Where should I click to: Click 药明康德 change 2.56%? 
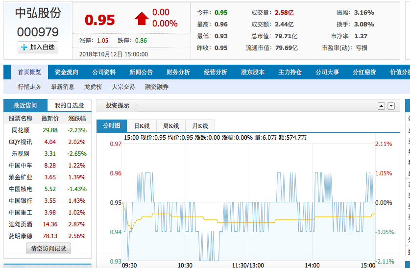77,236
